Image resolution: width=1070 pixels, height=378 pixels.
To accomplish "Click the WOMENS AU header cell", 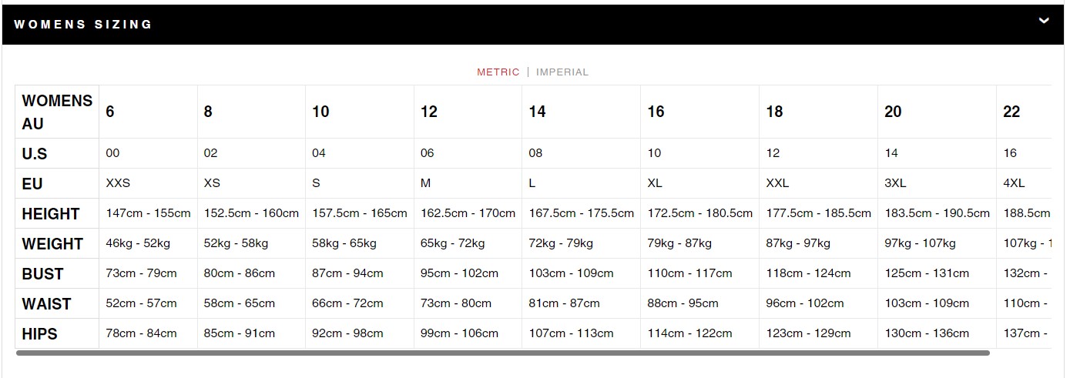I will pos(57,112).
